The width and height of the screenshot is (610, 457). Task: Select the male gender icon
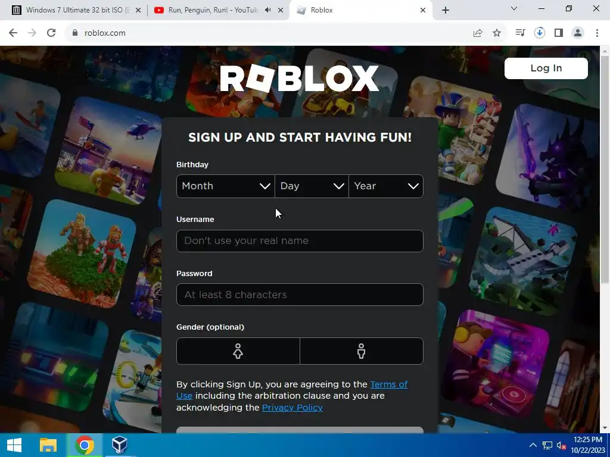362,351
